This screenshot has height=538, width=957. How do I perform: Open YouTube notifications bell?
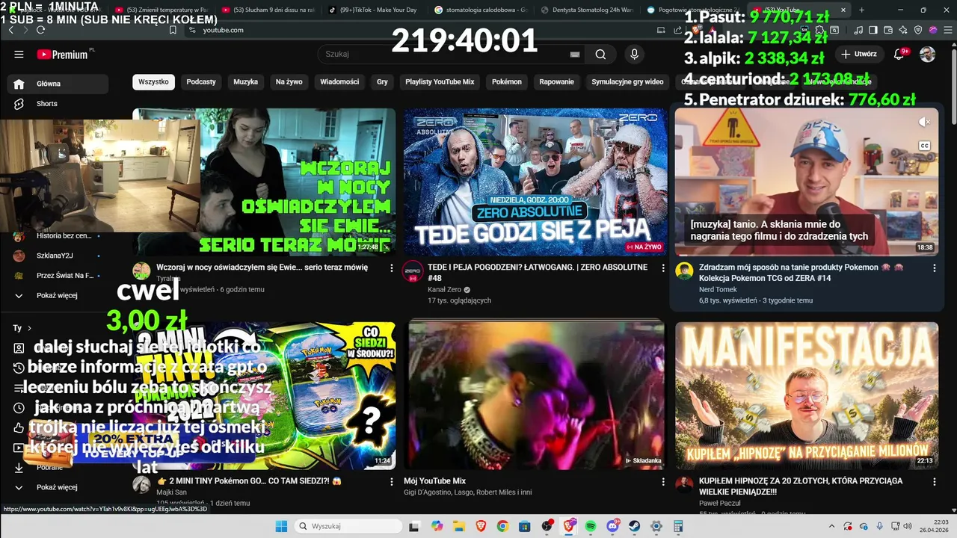[x=899, y=54]
